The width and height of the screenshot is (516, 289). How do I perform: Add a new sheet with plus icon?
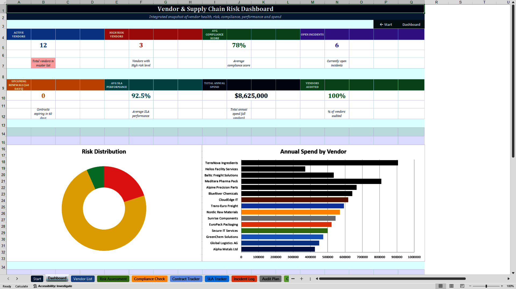click(x=302, y=279)
